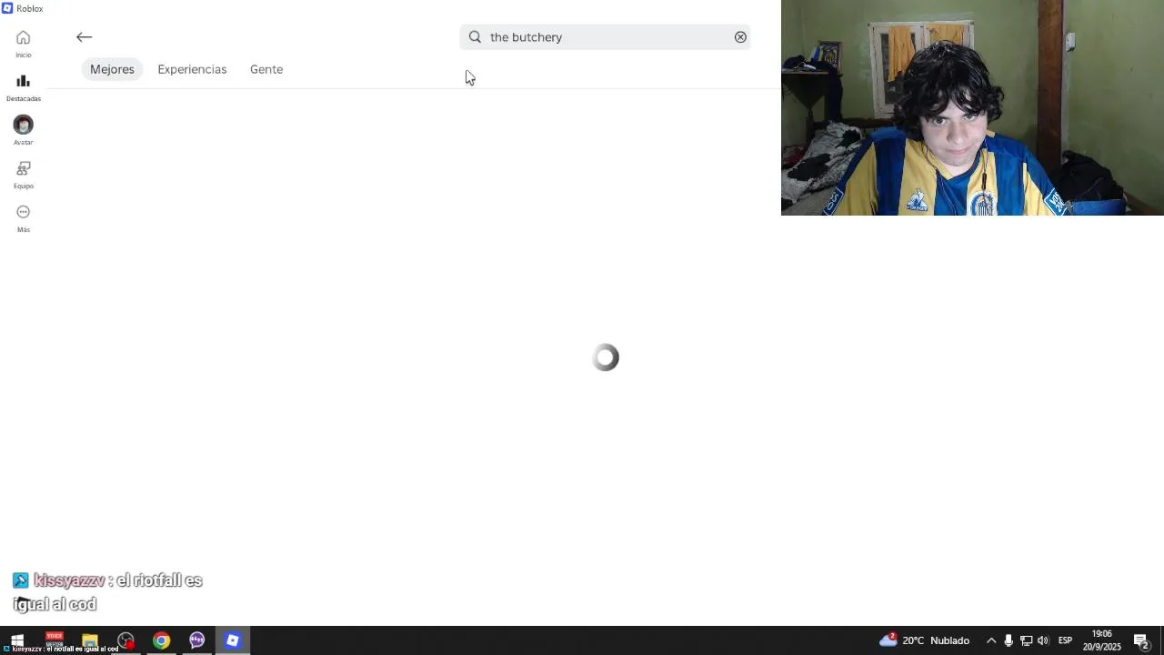This screenshot has height=655, width=1164.
Task: Open the clock showing 19:06
Action: point(1101,640)
